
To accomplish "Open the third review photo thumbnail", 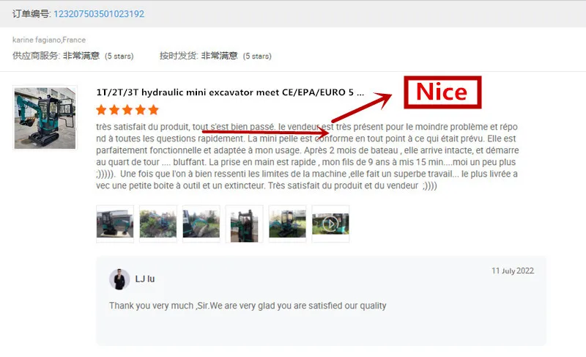I will [201, 224].
